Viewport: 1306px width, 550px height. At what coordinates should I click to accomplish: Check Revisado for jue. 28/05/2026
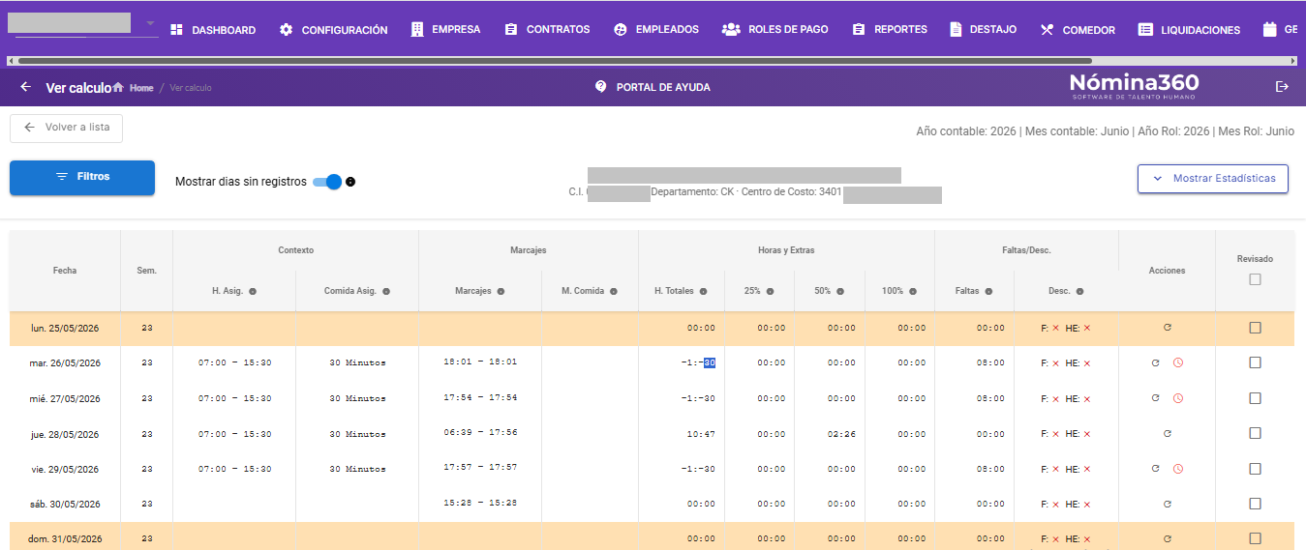1255,433
